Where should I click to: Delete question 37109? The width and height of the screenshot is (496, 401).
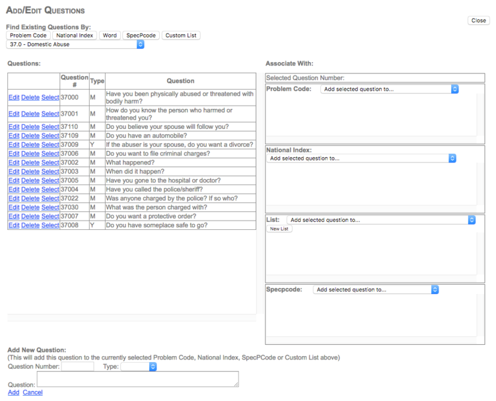click(x=30, y=136)
